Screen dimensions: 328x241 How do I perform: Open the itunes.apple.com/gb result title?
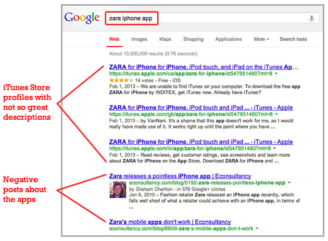click(x=201, y=108)
